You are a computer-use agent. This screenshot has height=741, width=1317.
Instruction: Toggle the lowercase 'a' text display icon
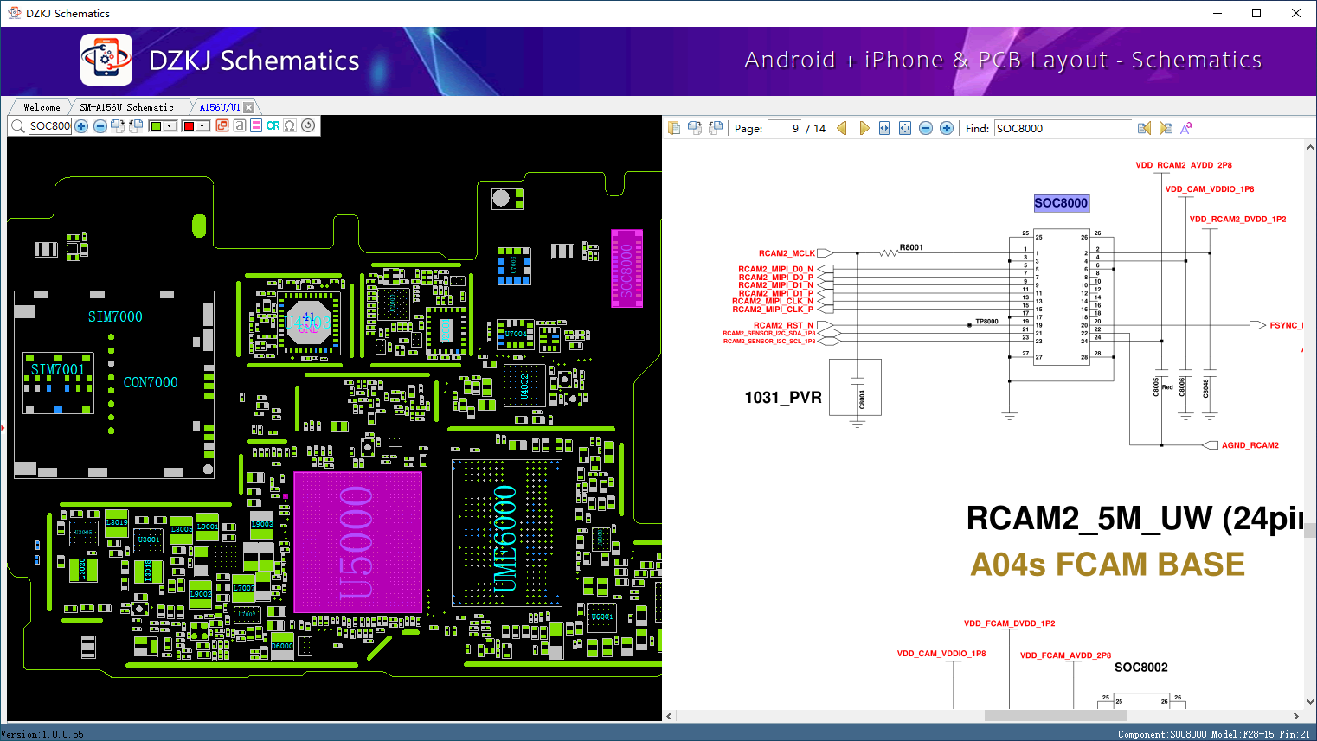click(239, 126)
